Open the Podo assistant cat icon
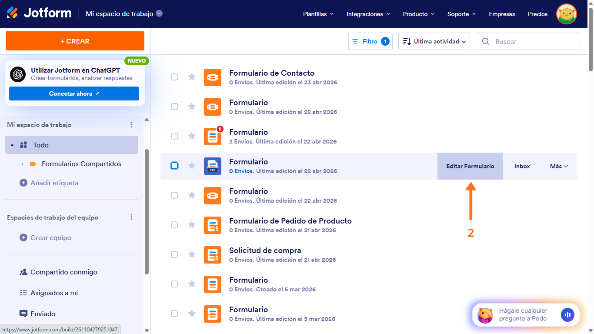This screenshot has height=334, width=594. [x=484, y=315]
